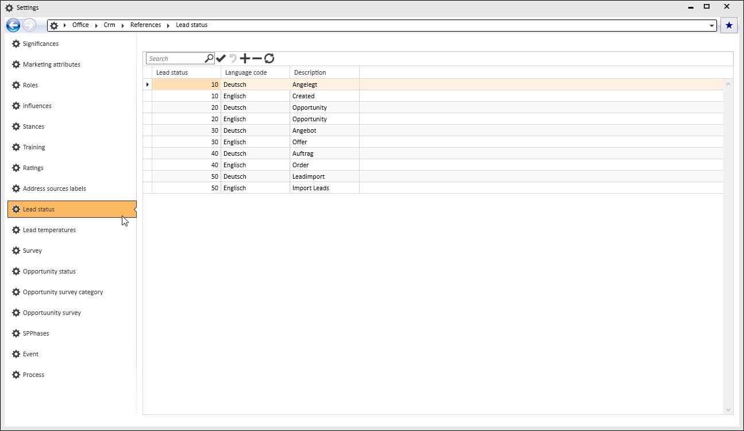
Task: Click the Import Leads description cell
Action: [x=325, y=188]
